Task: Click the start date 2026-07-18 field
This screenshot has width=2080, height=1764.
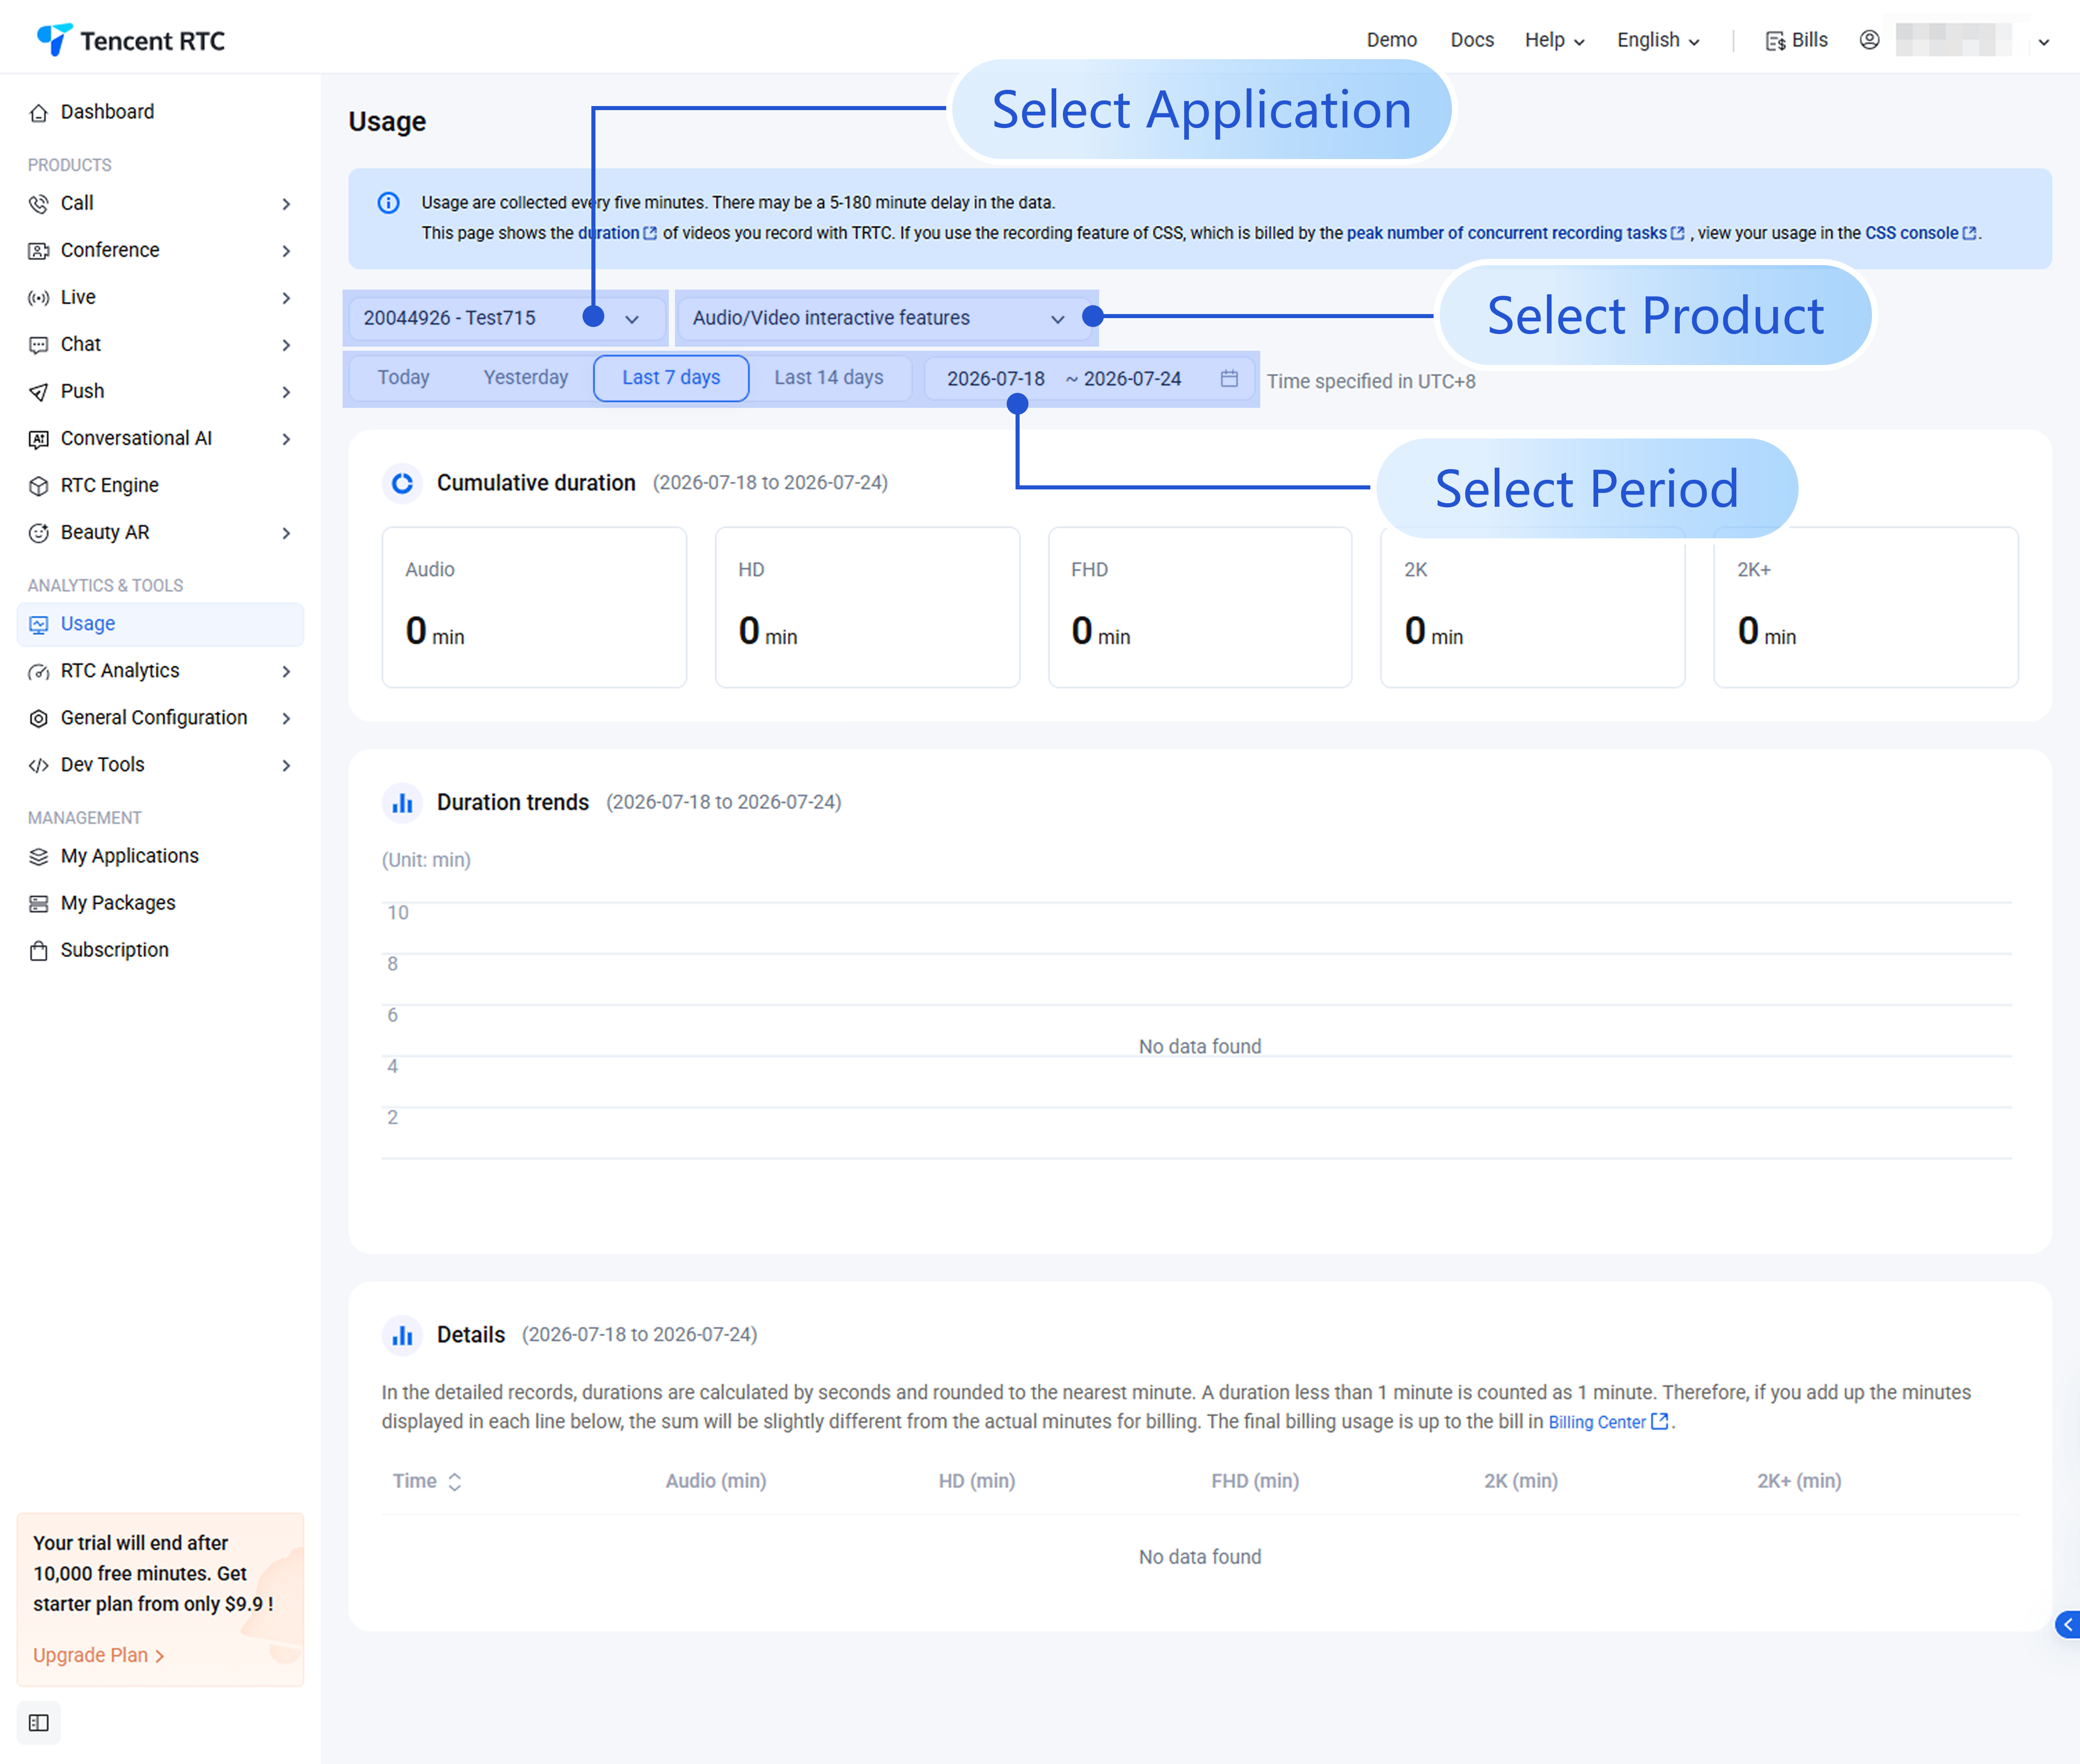Action: click(x=996, y=379)
